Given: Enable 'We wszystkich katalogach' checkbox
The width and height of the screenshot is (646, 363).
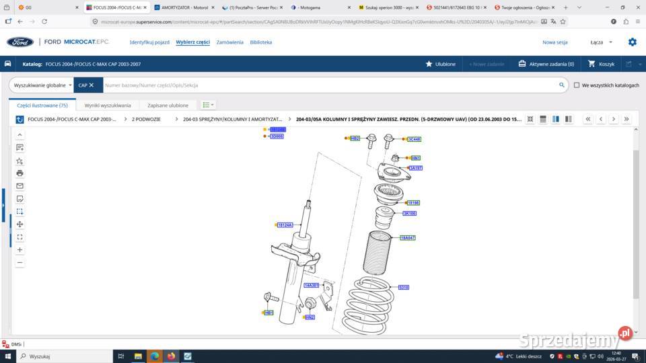Looking at the screenshot, I should (x=576, y=85).
